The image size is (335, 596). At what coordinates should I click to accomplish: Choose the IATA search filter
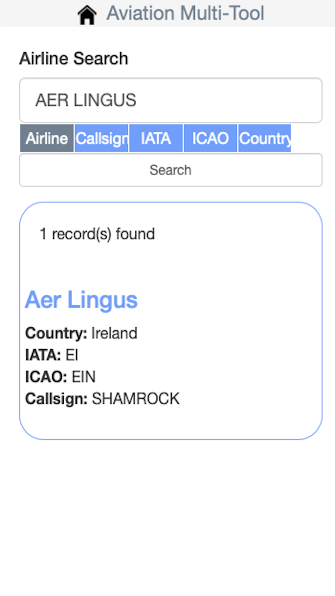pos(156,138)
